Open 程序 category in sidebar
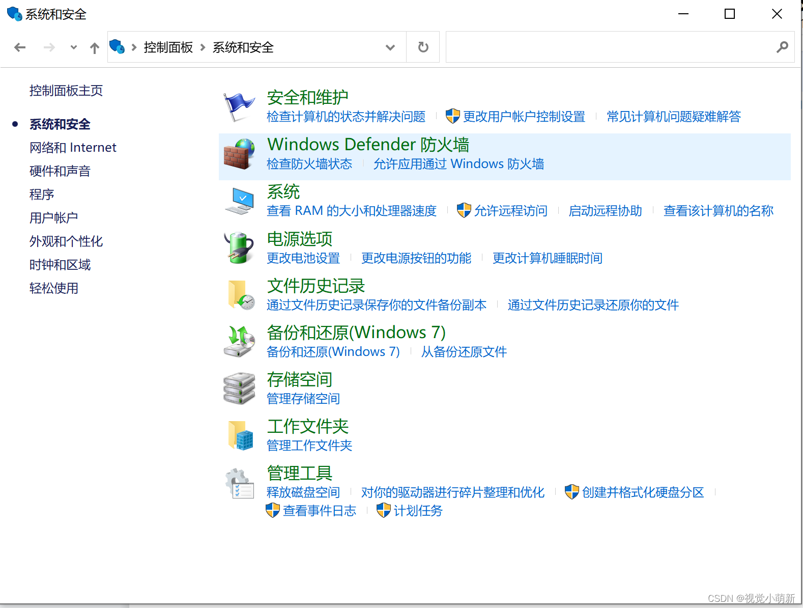The width and height of the screenshot is (803, 608). click(x=42, y=195)
